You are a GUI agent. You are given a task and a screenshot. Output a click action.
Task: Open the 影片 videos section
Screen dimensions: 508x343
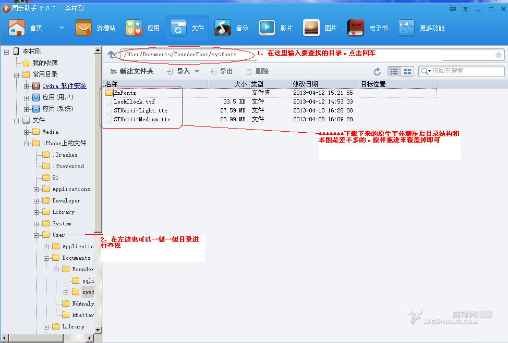coord(276,28)
